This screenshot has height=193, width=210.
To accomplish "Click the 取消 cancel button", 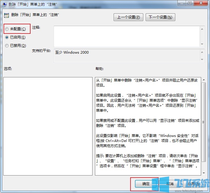I will pyautogui.click(x=170, y=184).
